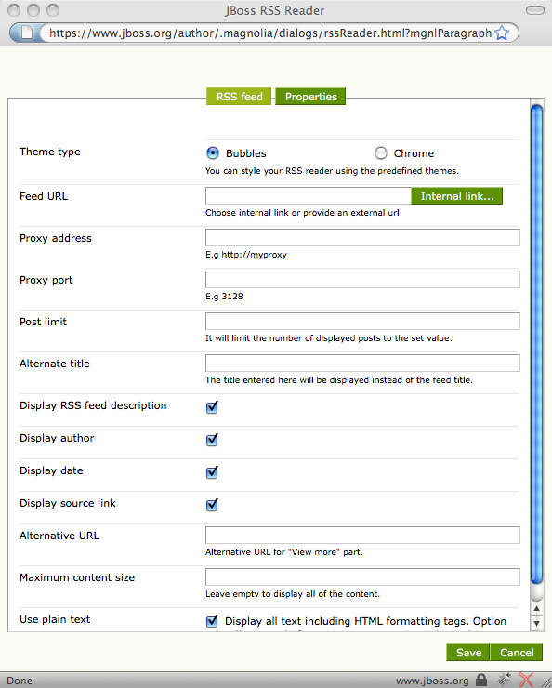Click the 'E.g 3128' hint text
This screenshot has height=688, width=552.
[x=224, y=297]
